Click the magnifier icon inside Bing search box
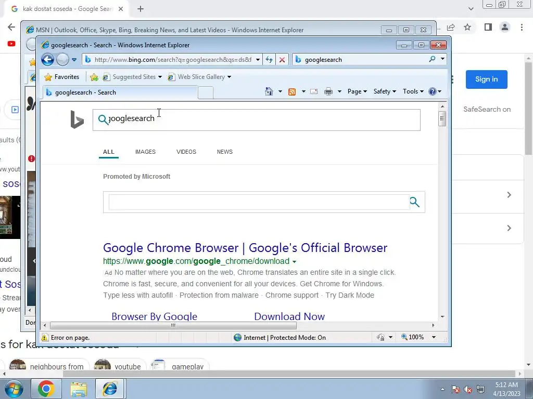The height and width of the screenshot is (399, 533). pyautogui.click(x=103, y=119)
